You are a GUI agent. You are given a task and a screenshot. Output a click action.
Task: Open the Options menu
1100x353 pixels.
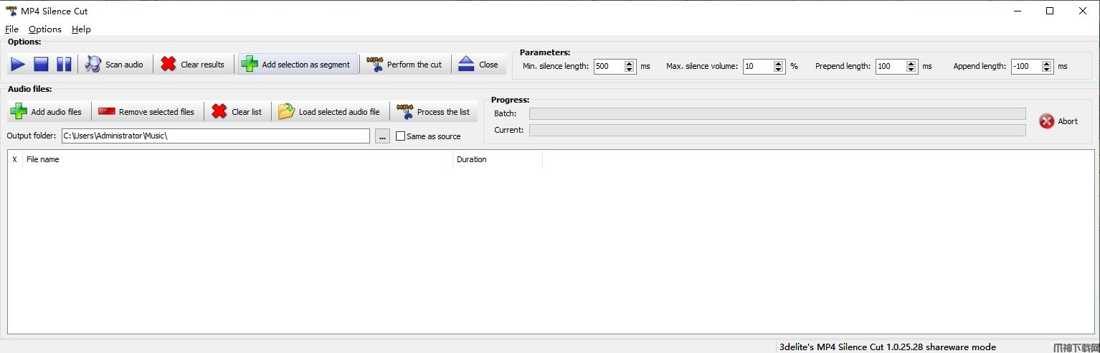[44, 29]
